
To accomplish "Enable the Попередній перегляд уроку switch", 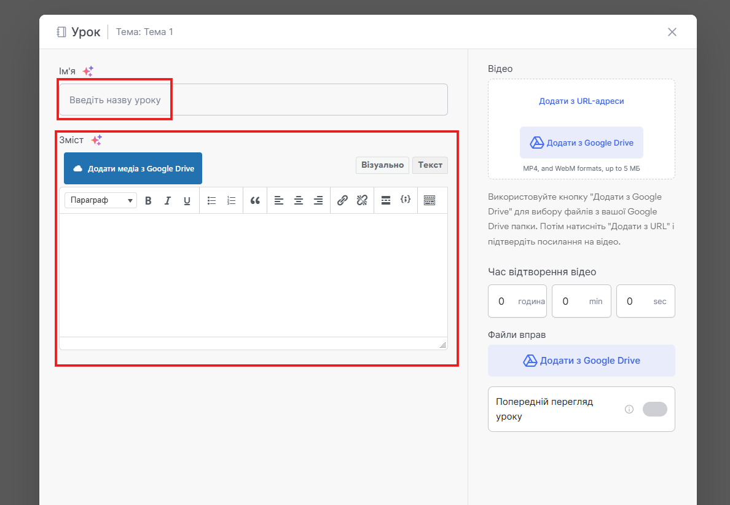I will (654, 409).
